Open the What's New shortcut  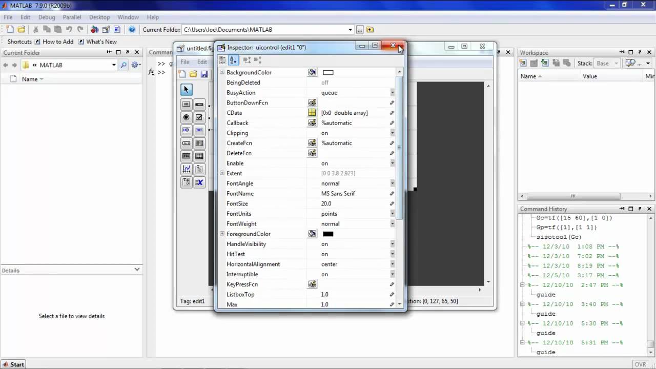(x=97, y=42)
